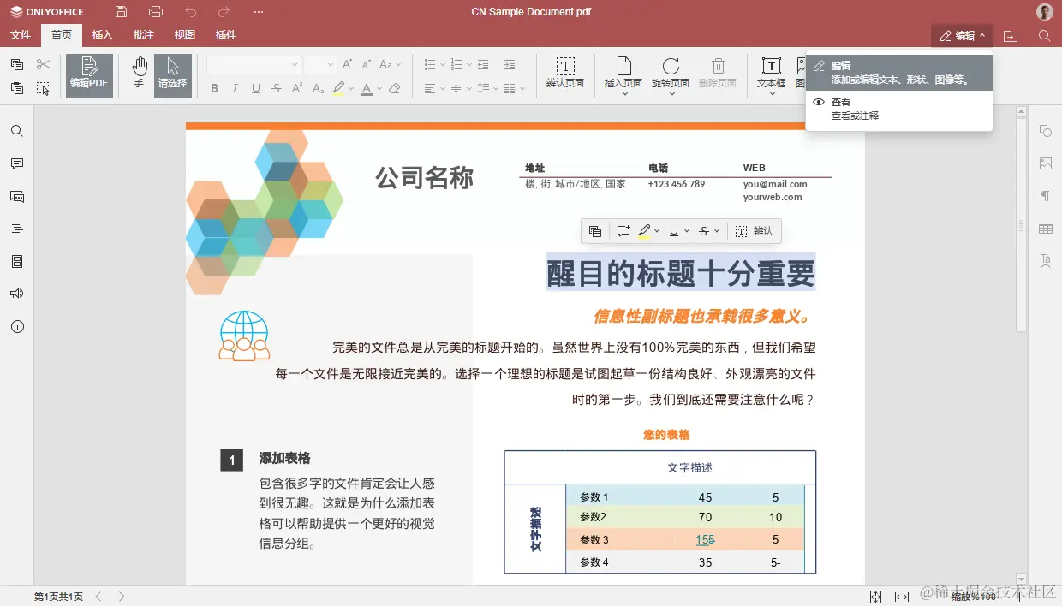Open table settings in the right sidebar

[1046, 228]
